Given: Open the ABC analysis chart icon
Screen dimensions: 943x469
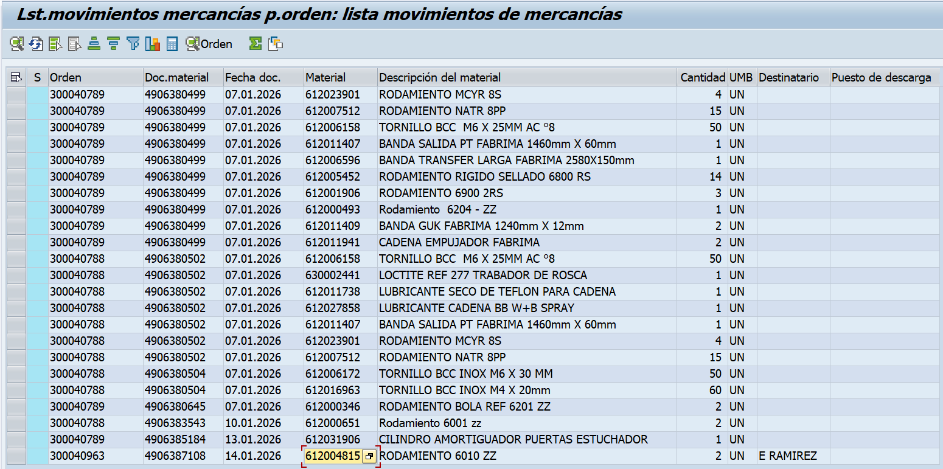Looking at the screenshot, I should coord(152,44).
